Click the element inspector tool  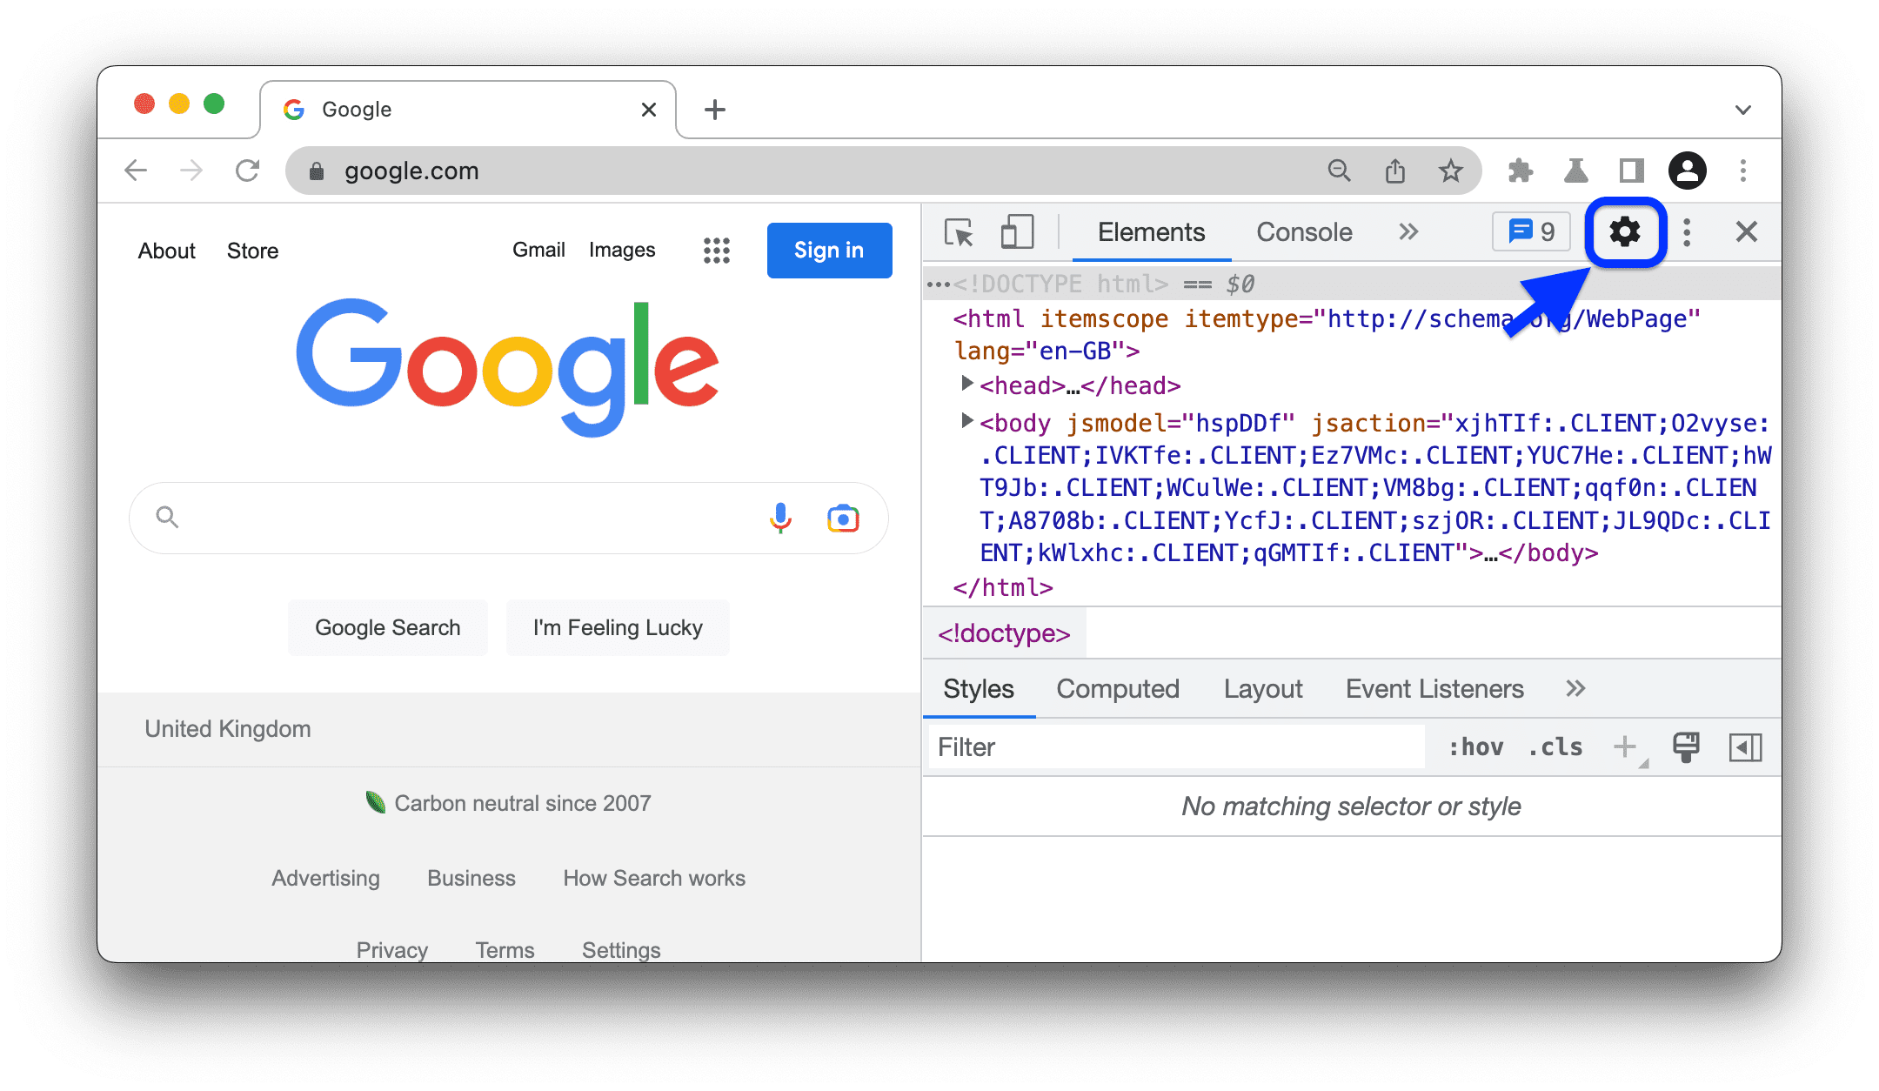(x=957, y=234)
